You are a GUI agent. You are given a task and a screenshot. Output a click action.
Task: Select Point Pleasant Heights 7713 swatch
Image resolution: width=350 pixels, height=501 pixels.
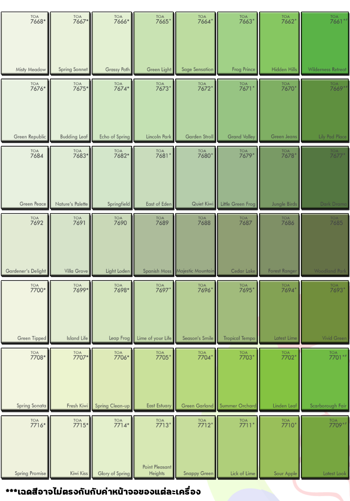154,447
